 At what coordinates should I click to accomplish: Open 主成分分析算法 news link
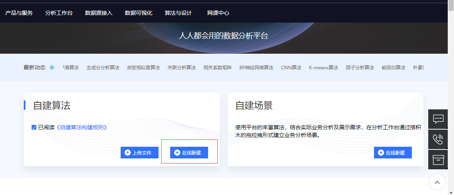103,68
